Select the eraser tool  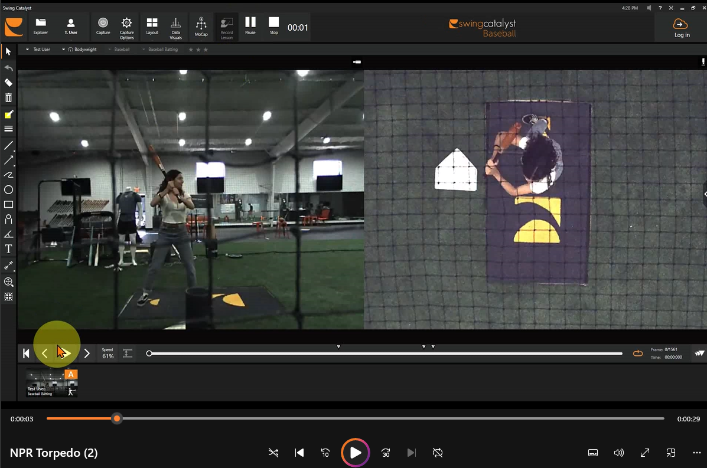click(8, 83)
